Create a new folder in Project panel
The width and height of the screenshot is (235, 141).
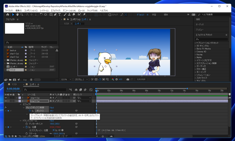[10, 80]
